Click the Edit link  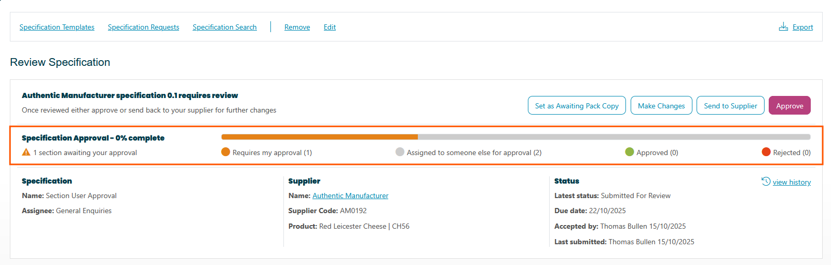[x=330, y=27]
